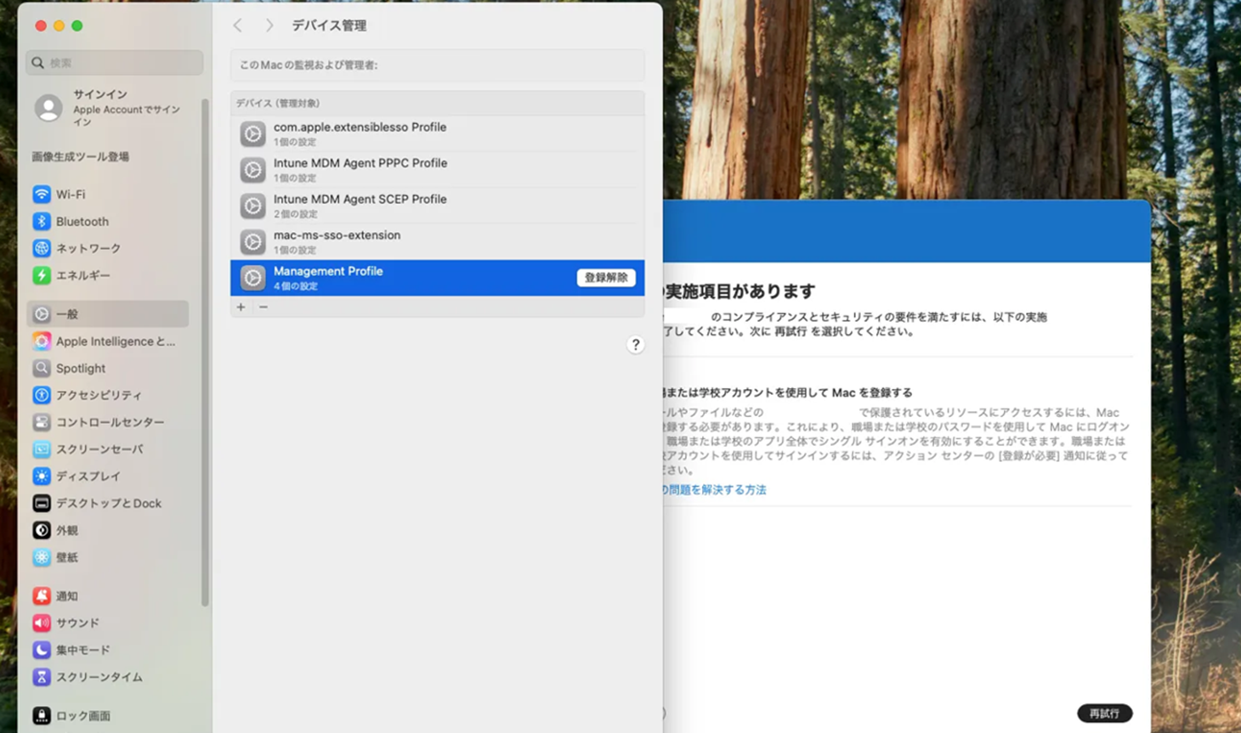Select the アクセシビリティ sidebar item

point(107,395)
